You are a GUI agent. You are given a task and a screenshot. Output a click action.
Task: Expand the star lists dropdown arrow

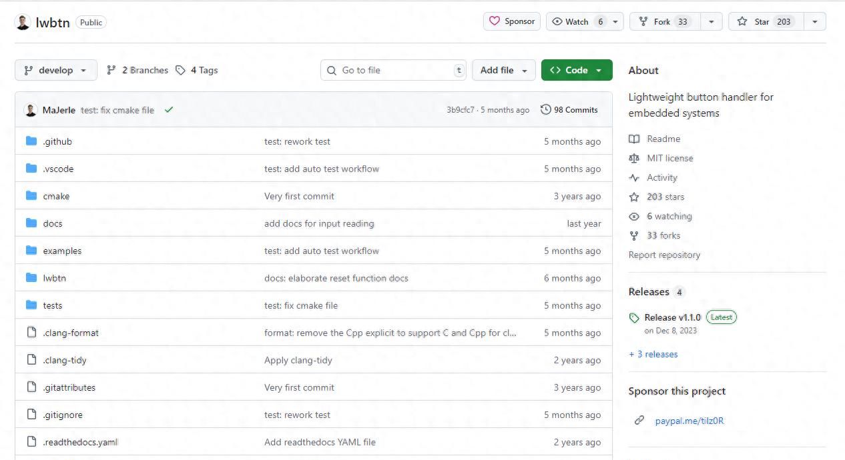click(815, 22)
